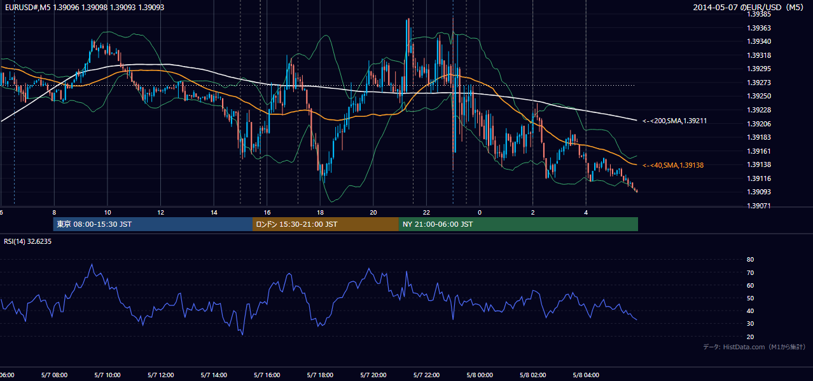Click the 5/7 12:00 time label
813x381 pixels.
(161, 375)
